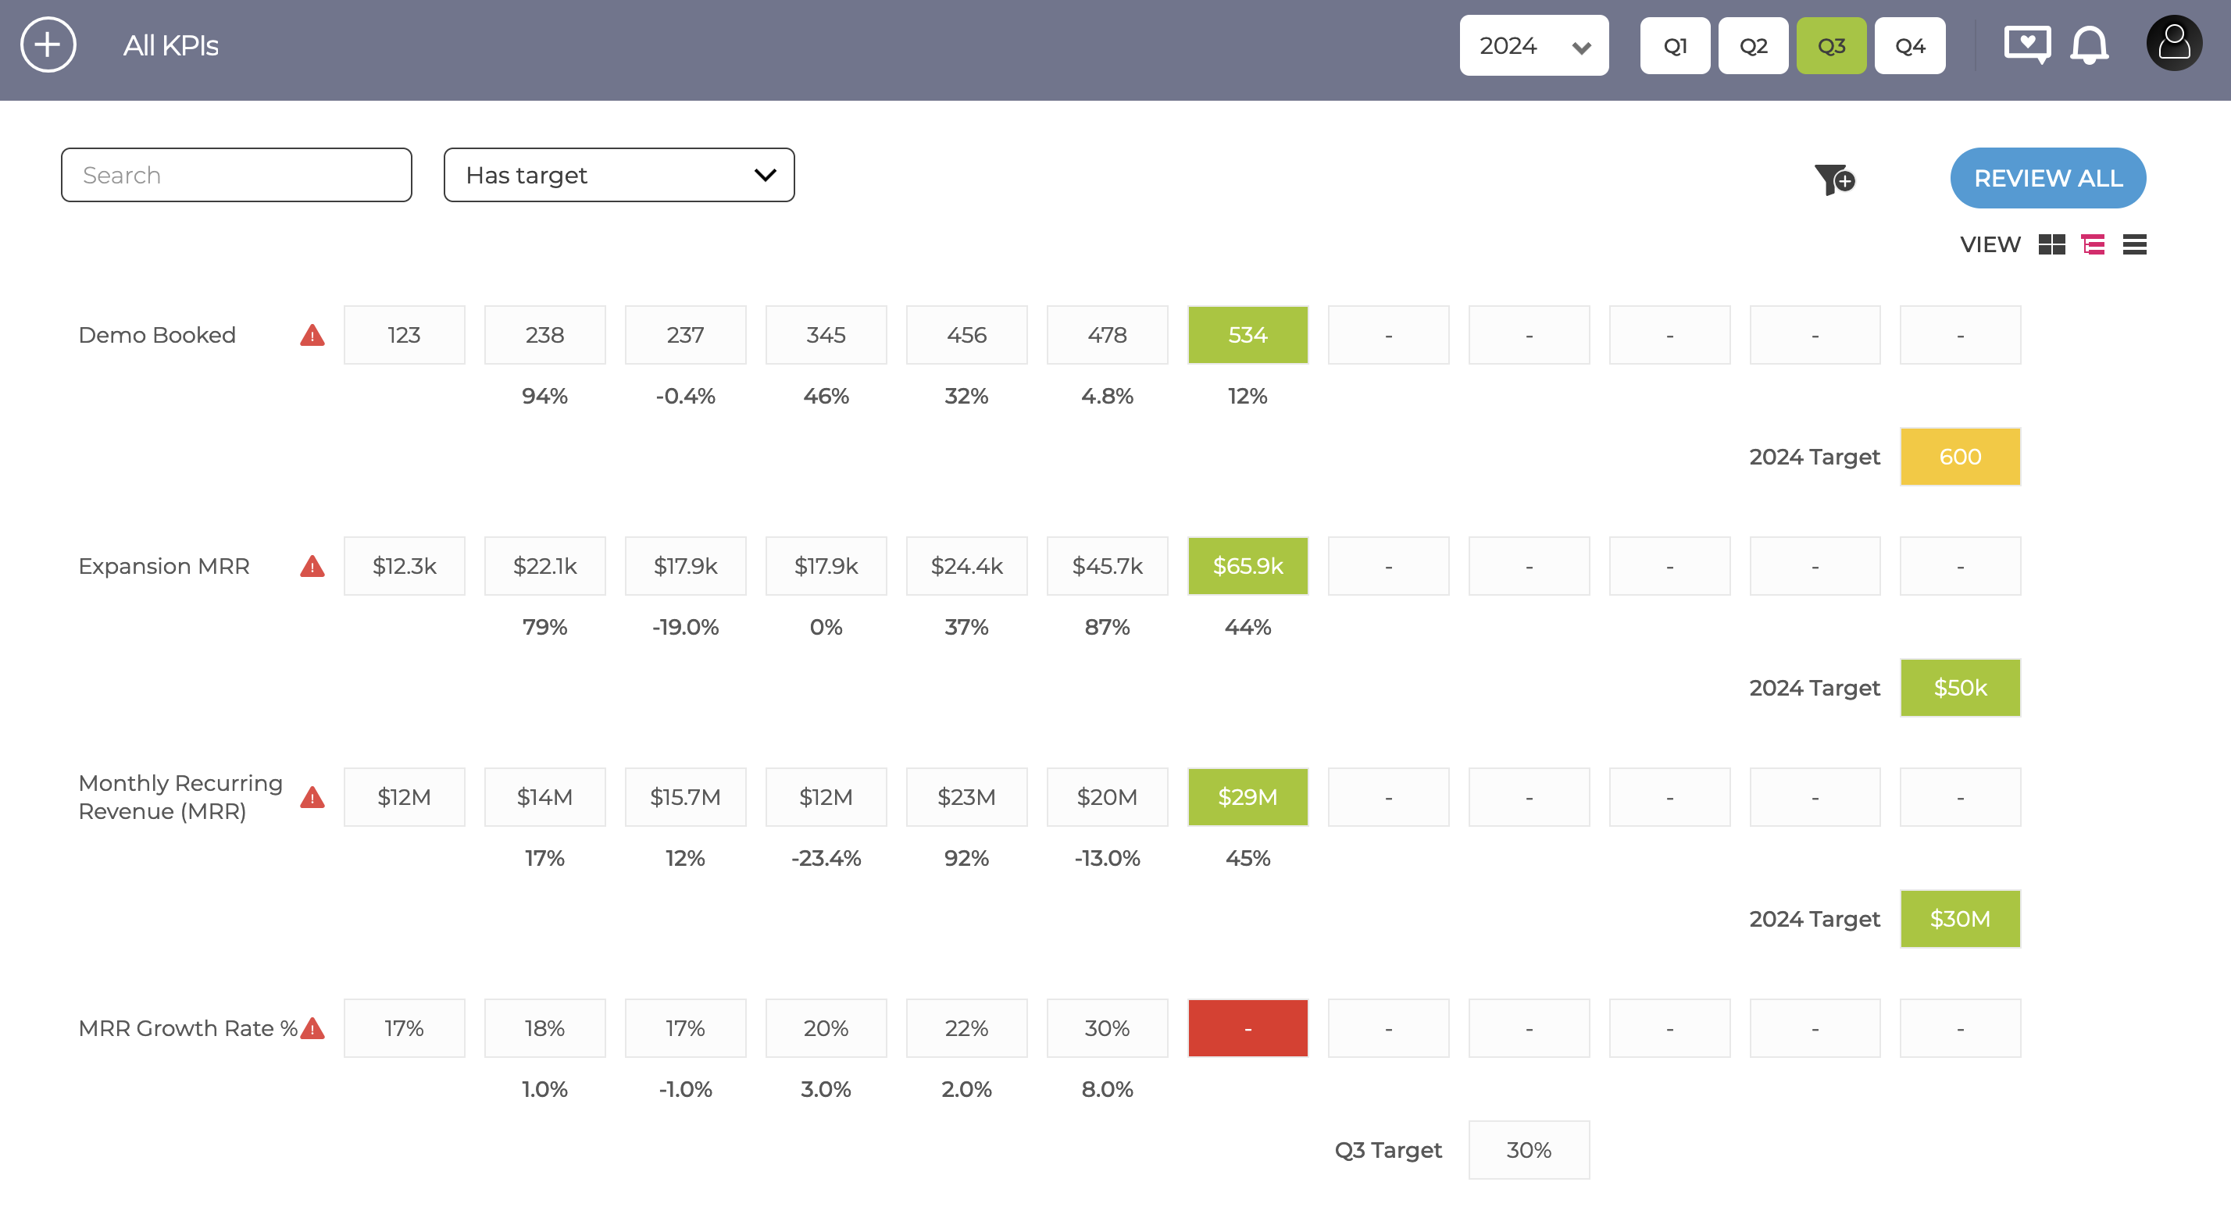Open the feedback heart message icon

[2026, 45]
